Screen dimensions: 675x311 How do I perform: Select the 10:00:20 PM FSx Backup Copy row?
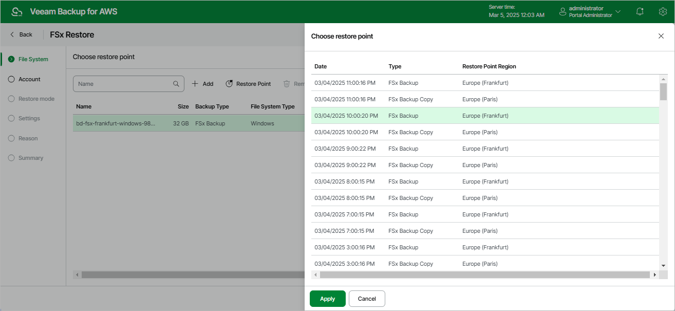coord(485,132)
